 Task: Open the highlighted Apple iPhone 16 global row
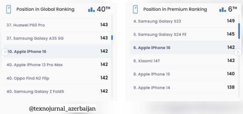[57, 51]
